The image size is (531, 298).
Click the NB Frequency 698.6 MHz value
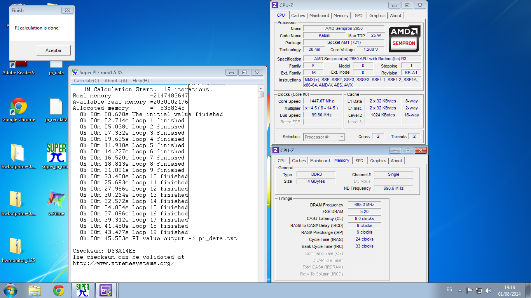click(x=393, y=188)
